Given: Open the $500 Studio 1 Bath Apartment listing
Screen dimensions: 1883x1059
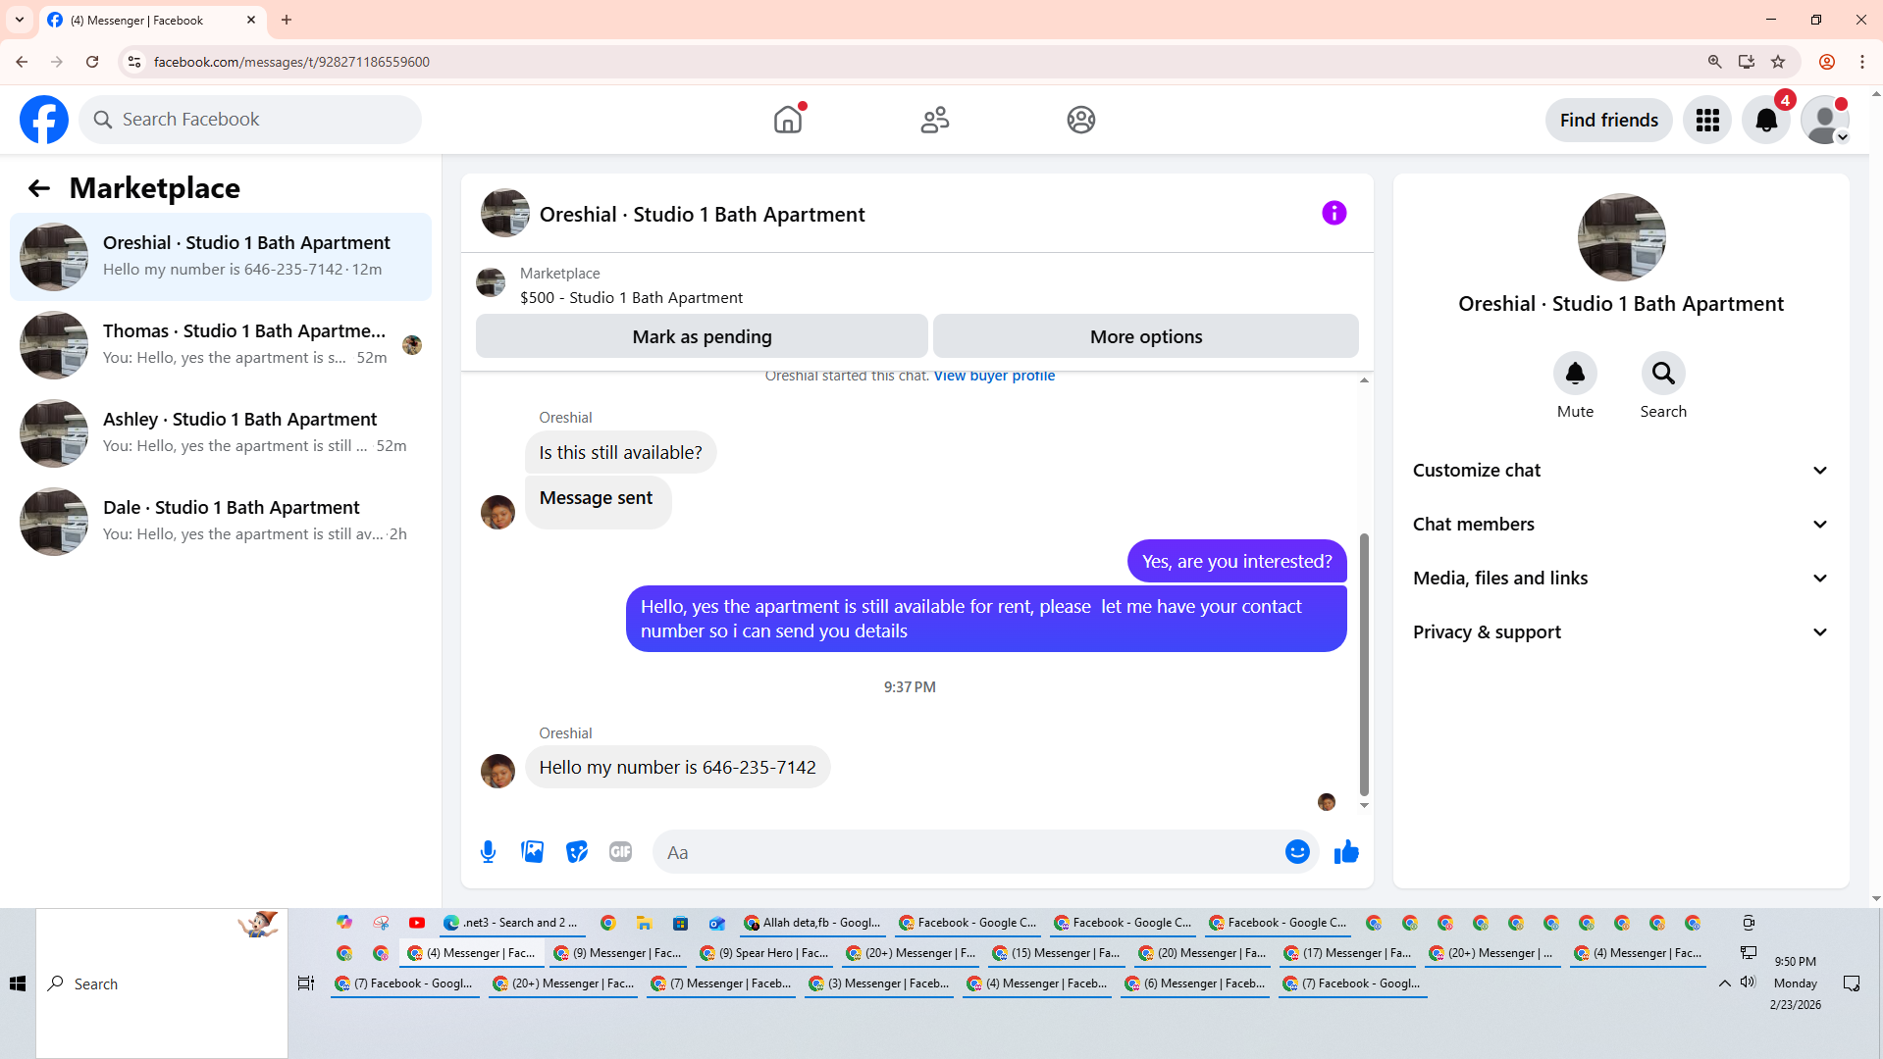Looking at the screenshot, I should (x=631, y=298).
